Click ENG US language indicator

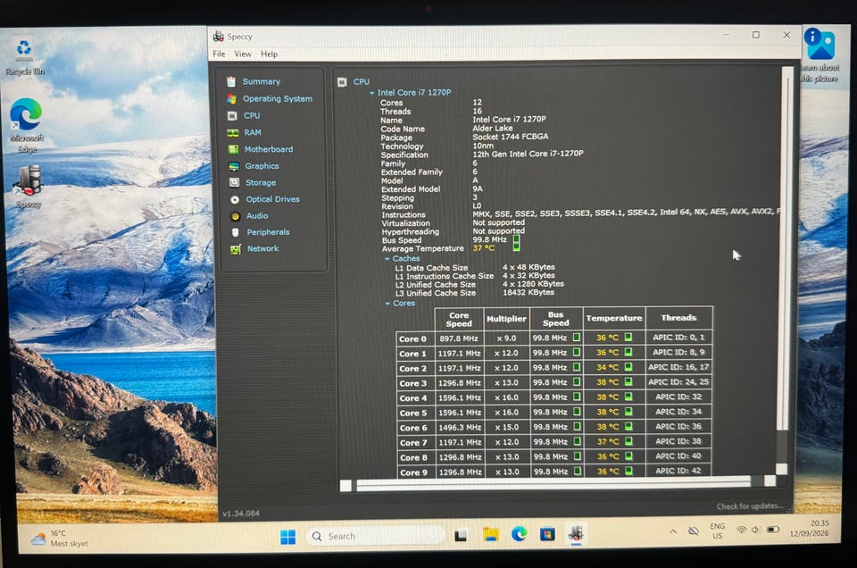[x=717, y=530]
